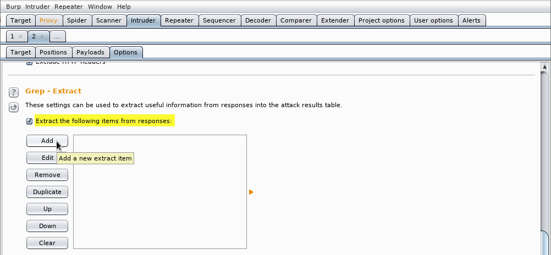551x255 pixels.
Task: Click the restore defaults icon for Grep - Extract
Action: coord(13,107)
